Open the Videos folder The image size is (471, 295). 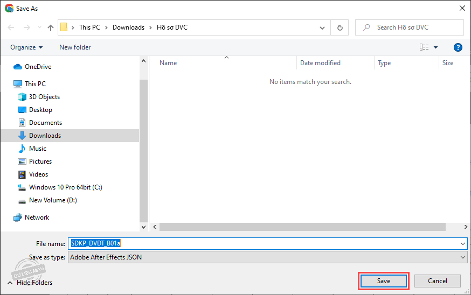click(38, 174)
